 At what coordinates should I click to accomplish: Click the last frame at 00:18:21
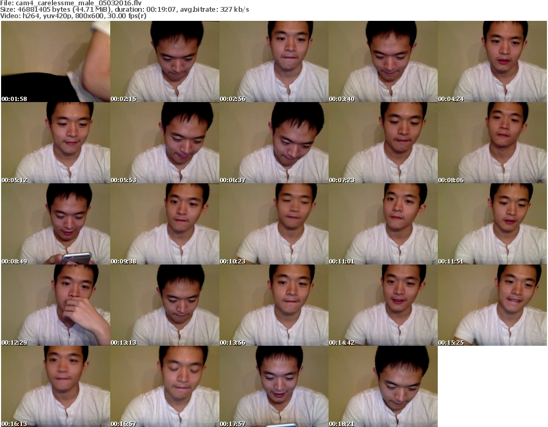tap(383, 386)
